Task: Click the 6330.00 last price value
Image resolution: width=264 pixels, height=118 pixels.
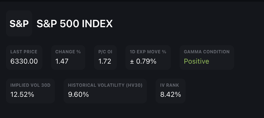Action: click(24, 61)
